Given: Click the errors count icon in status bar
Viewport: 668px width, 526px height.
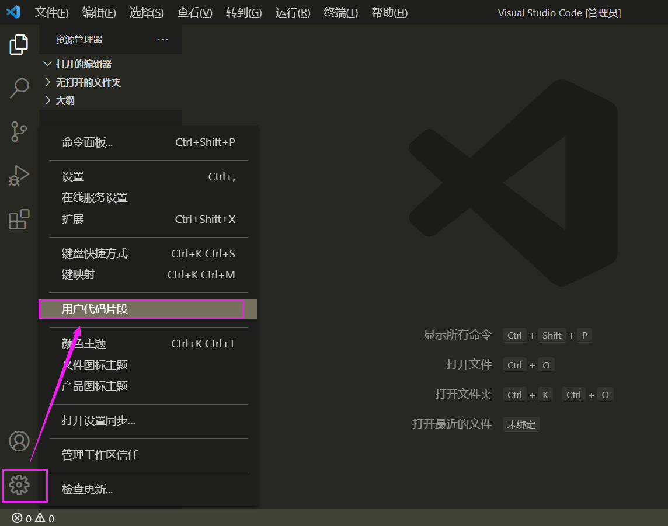Looking at the screenshot, I should click(x=17, y=518).
